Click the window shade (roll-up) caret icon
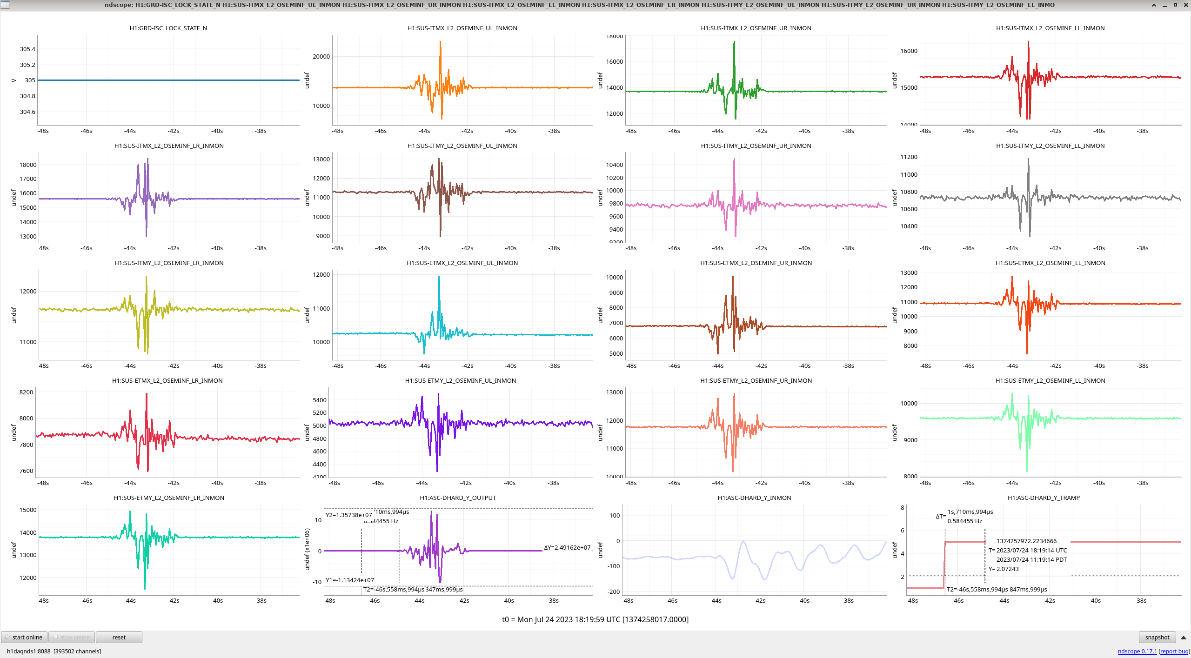Image resolution: width=1191 pixels, height=658 pixels. coord(1154,5)
